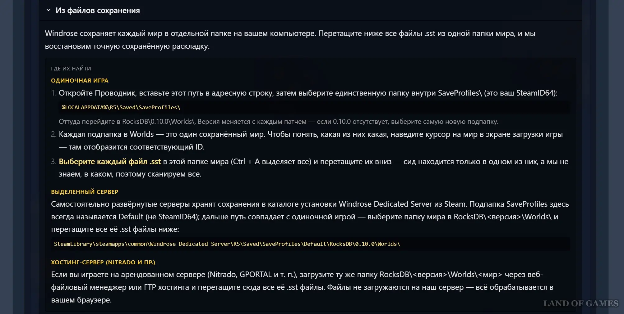This screenshot has width=624, height=314.
Task: Click the gray note "Оттуда перейдите в RocksDB"
Action: [x=278, y=122]
